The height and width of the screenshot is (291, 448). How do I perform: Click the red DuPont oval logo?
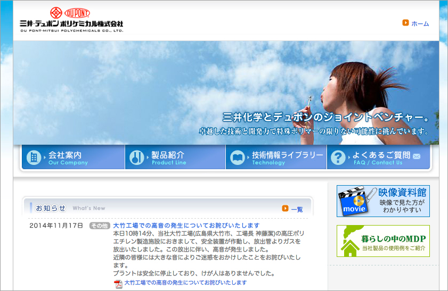coord(77,13)
